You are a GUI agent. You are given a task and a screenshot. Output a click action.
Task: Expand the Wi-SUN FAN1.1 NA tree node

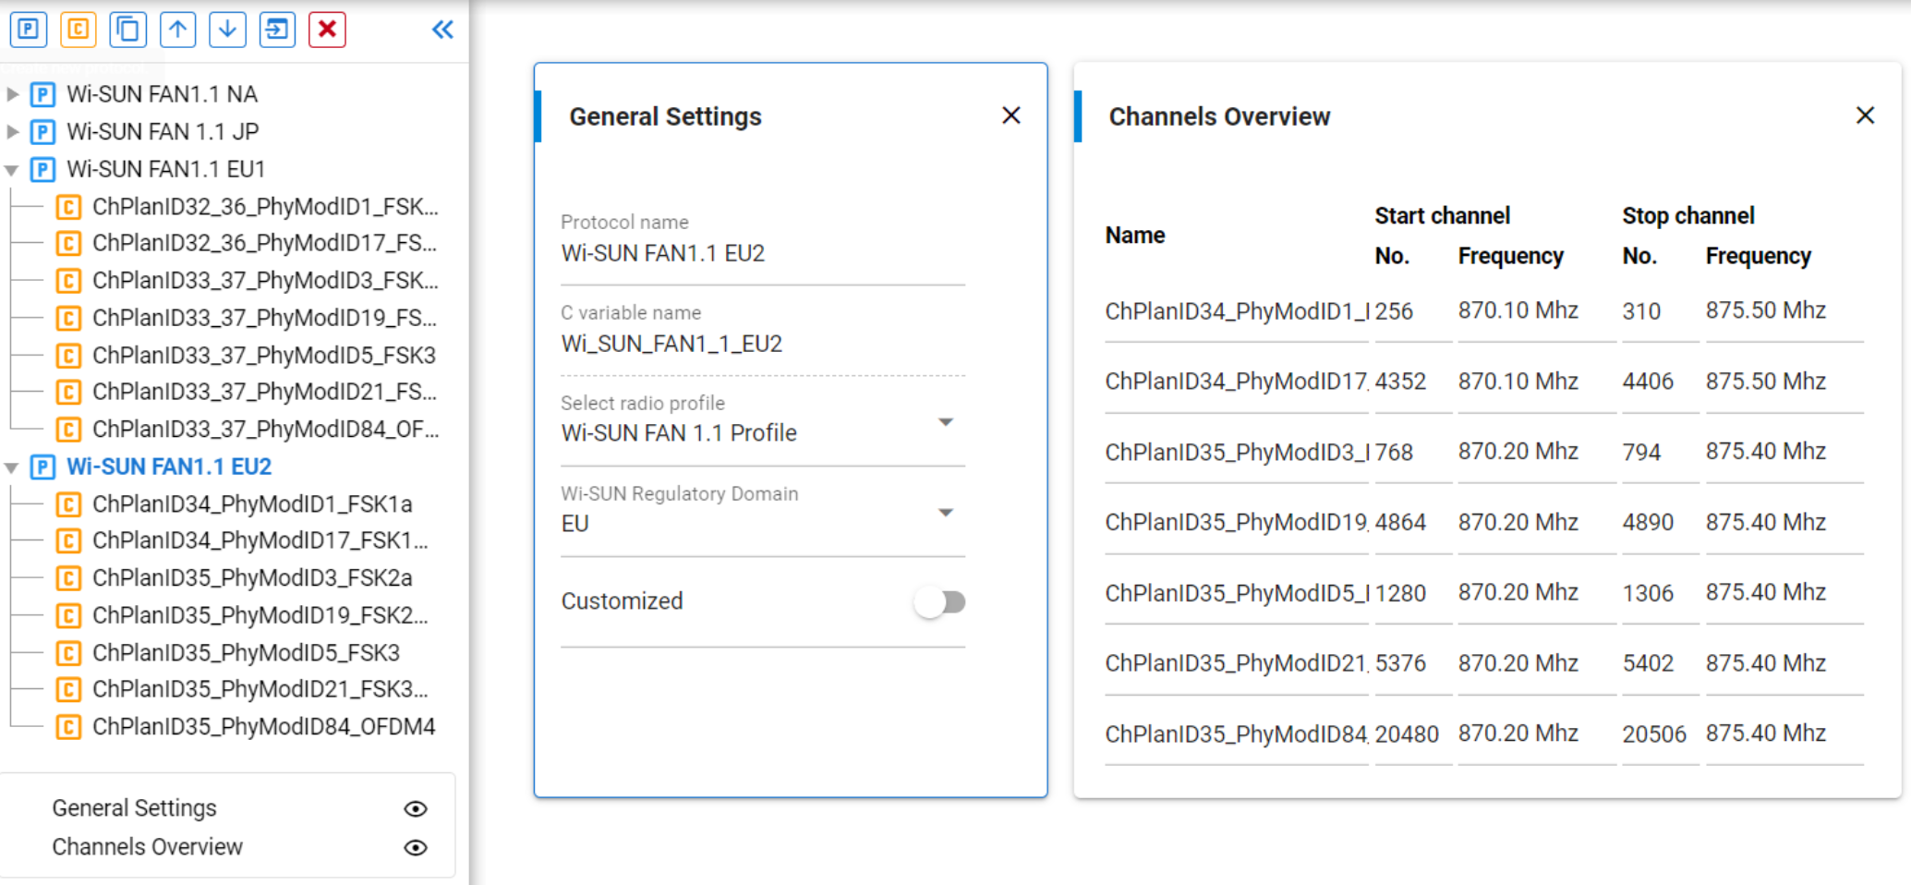point(13,94)
